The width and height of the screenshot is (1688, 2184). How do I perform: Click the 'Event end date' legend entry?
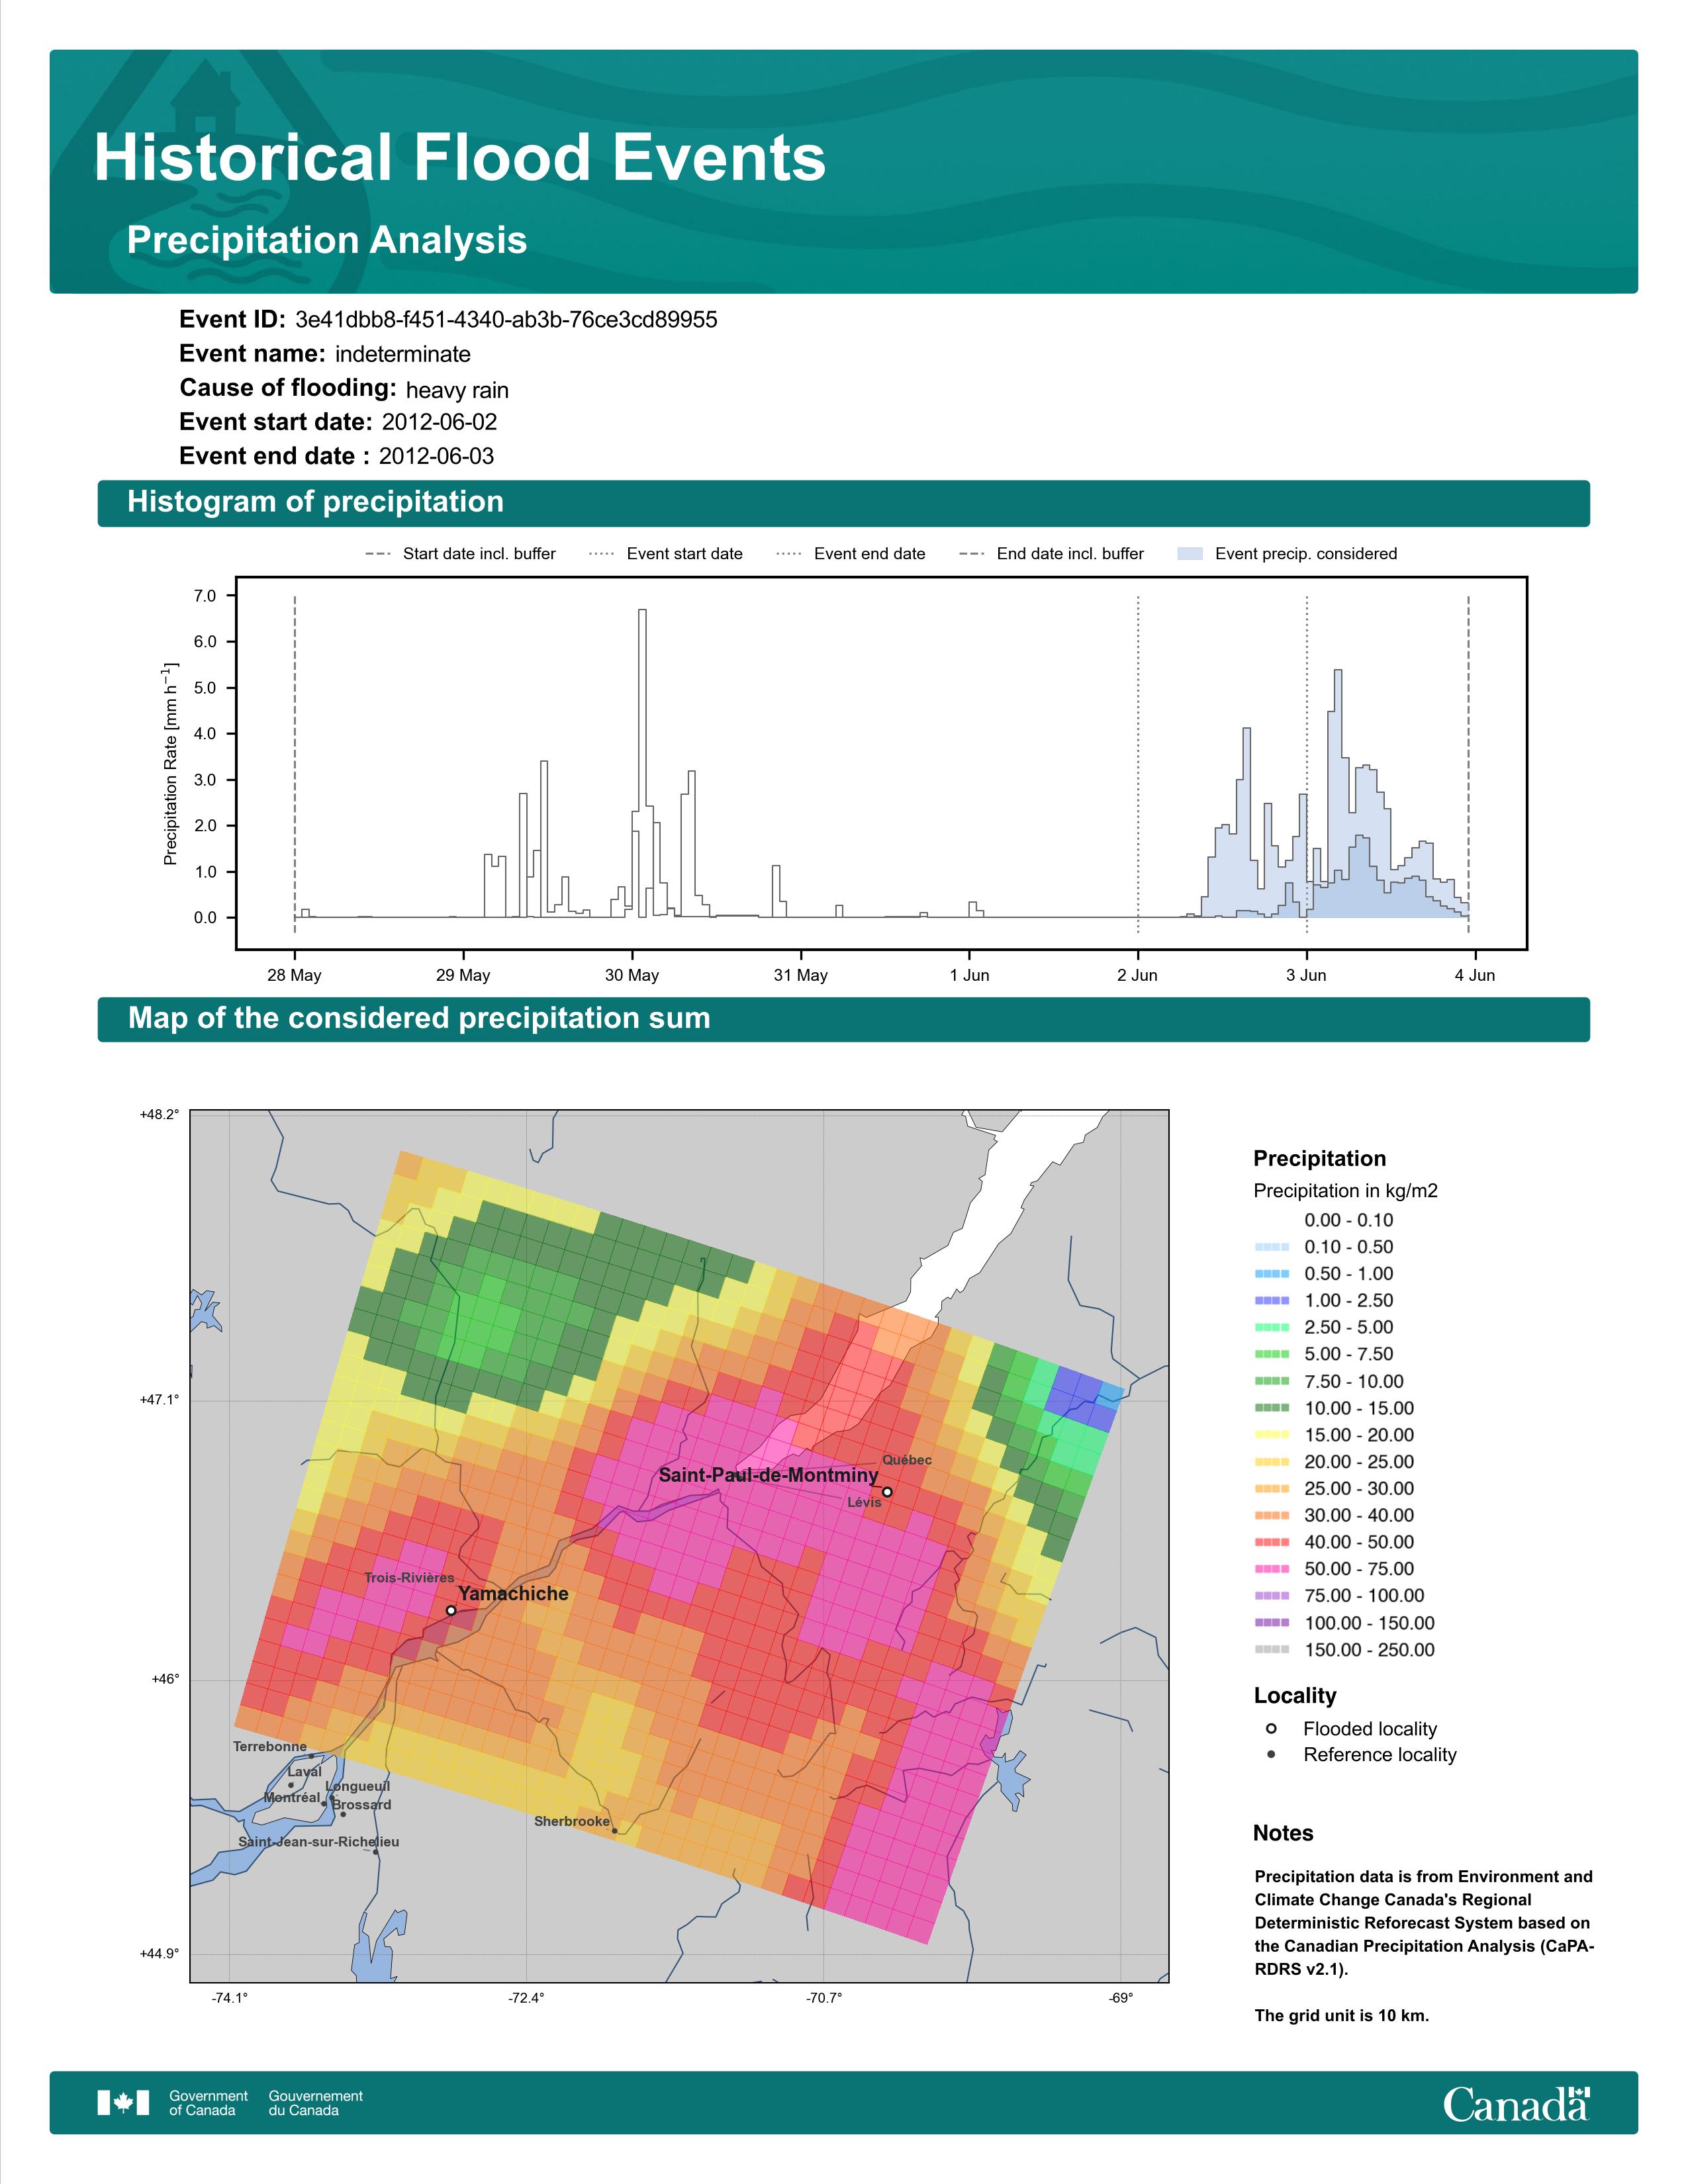(851, 554)
